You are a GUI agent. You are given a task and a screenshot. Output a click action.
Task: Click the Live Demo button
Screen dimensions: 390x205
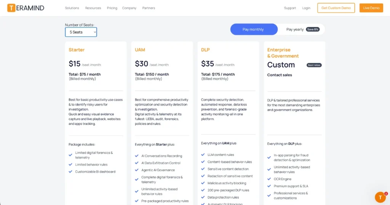click(x=371, y=8)
